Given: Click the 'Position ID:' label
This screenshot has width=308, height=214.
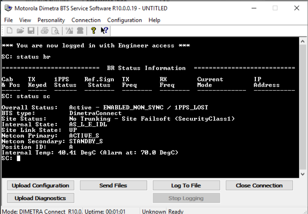Looking at the screenshot, I should coord(24,147).
